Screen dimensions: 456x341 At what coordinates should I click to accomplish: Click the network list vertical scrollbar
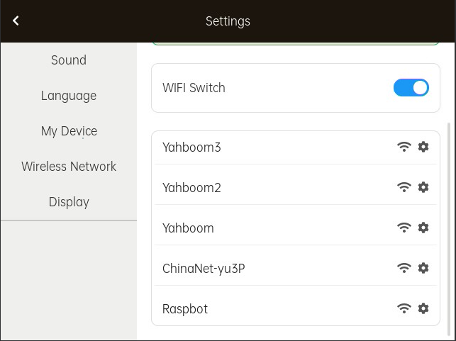[x=448, y=229]
